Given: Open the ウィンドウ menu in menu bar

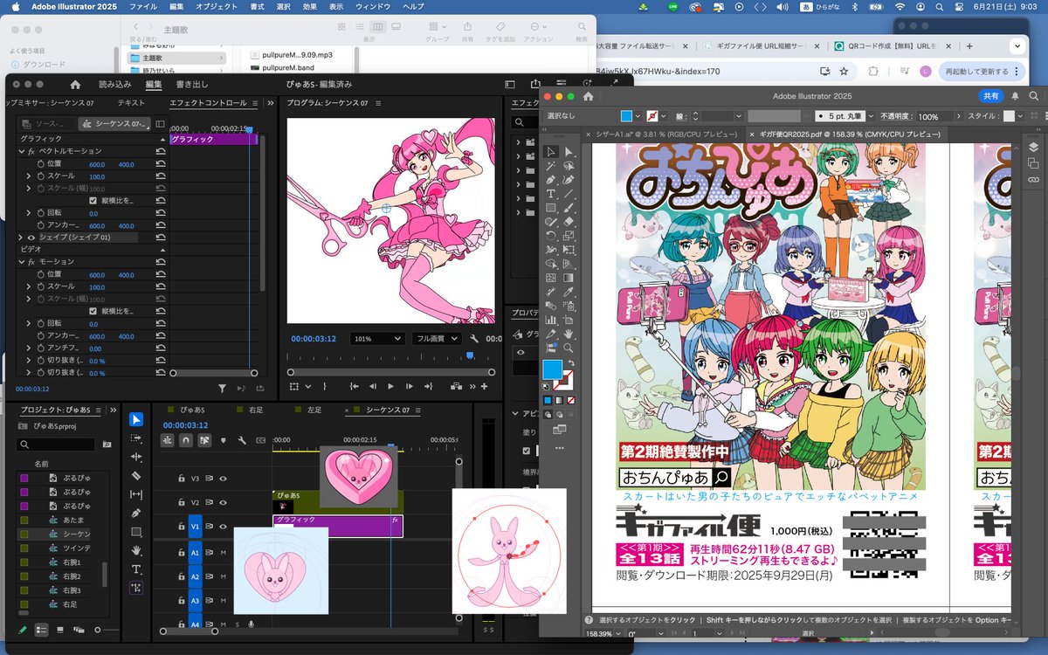Looking at the screenshot, I should click(373, 7).
